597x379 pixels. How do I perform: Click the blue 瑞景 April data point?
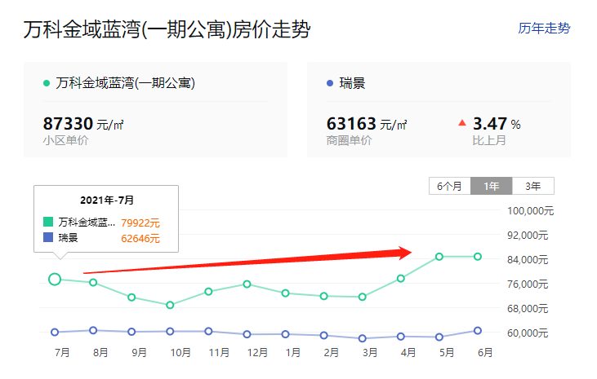pyautogui.click(x=401, y=337)
